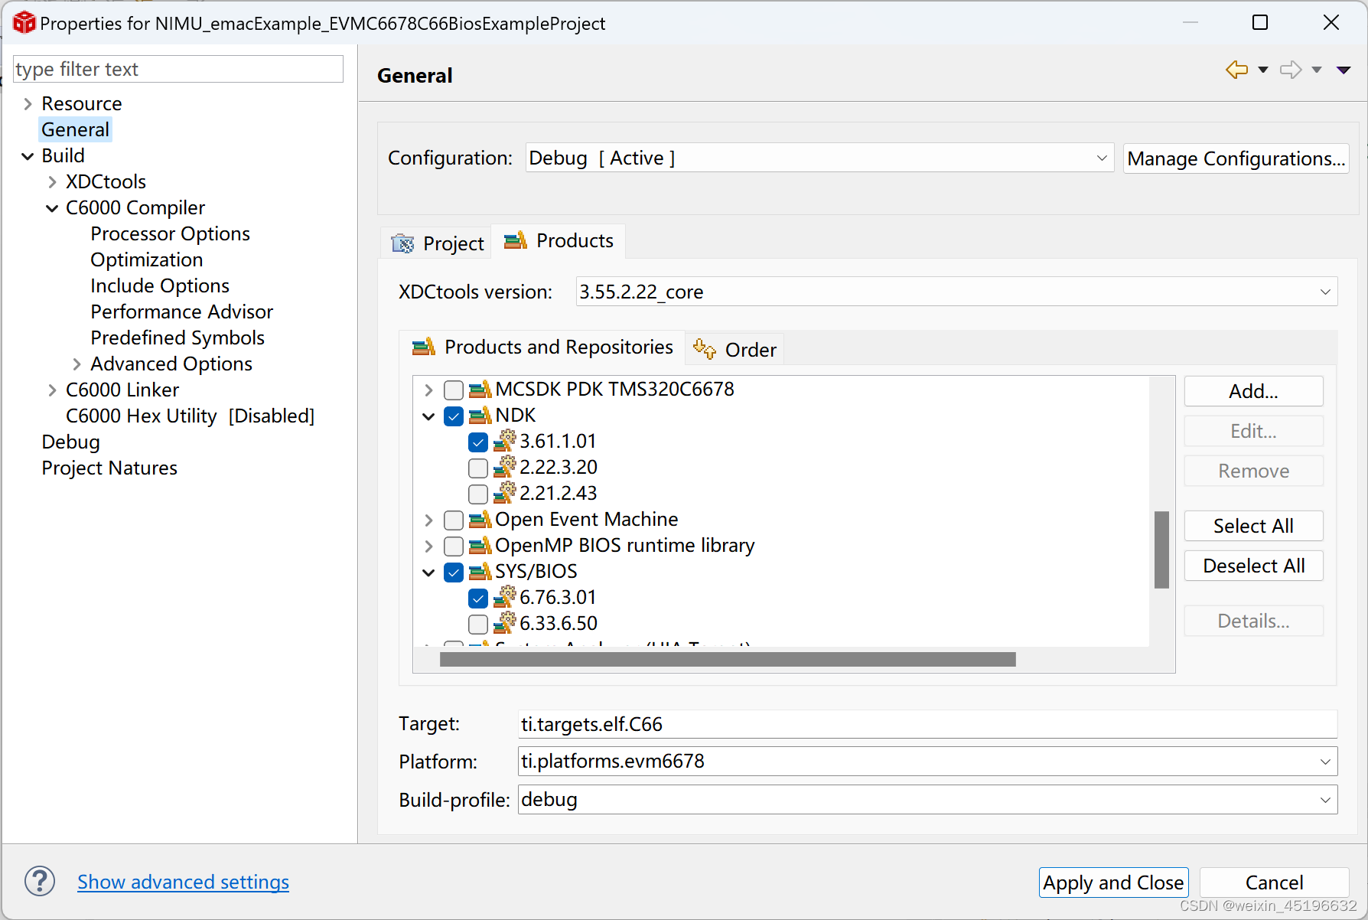Open Show advanced settings link
1368x920 pixels.
pyautogui.click(x=183, y=882)
